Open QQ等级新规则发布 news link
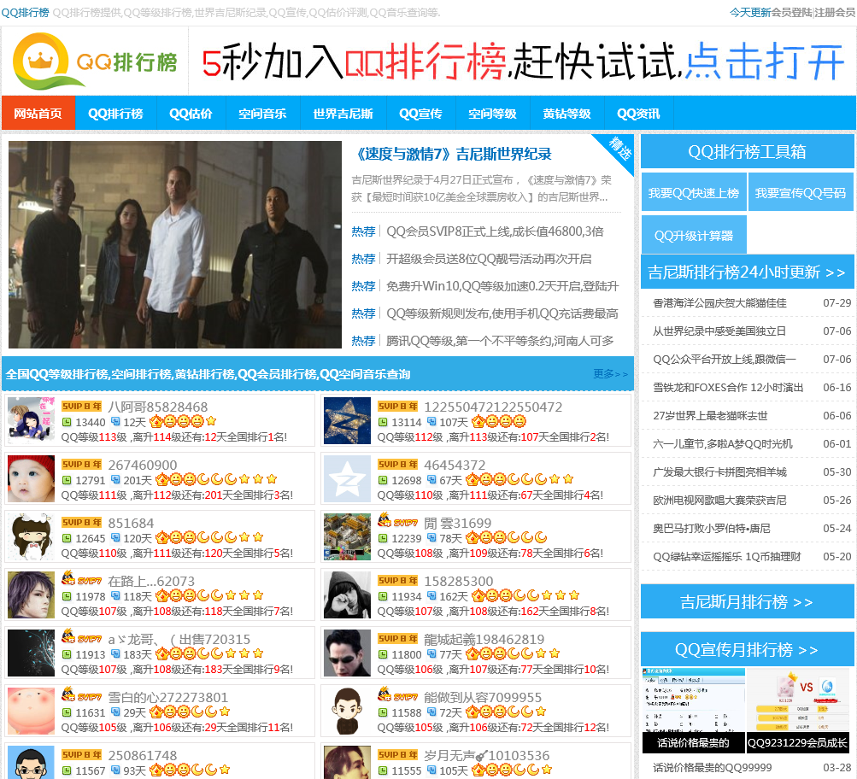 tap(502, 313)
